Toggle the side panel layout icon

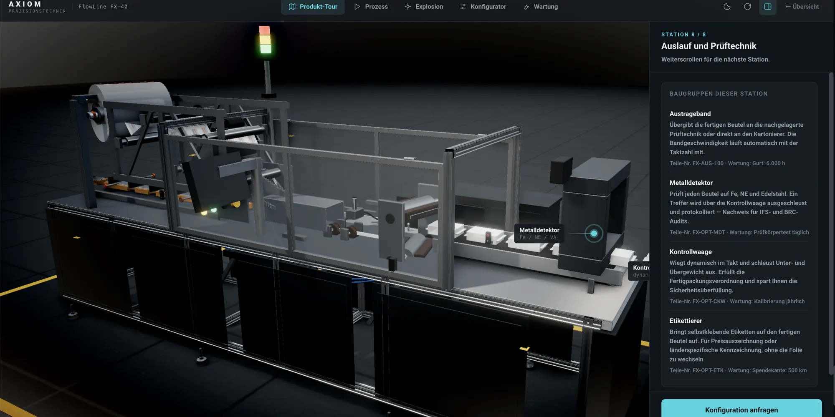point(768,7)
